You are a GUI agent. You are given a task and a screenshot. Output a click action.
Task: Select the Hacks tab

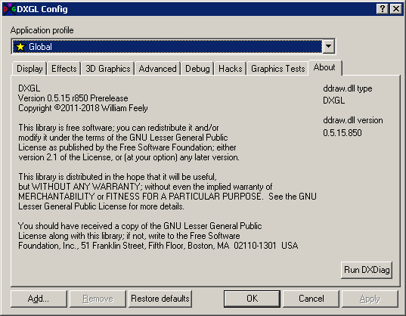pyautogui.click(x=230, y=69)
